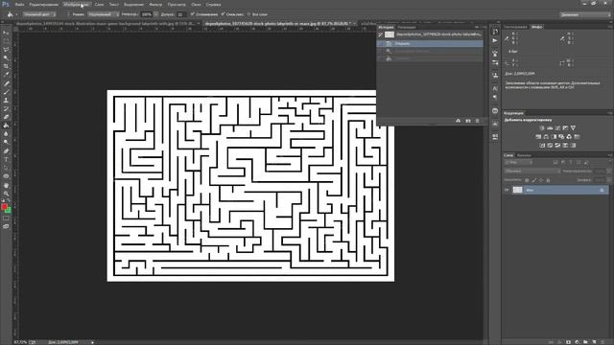The width and height of the screenshot is (614, 345).
Task: Open the Файл menu
Action: click(x=19, y=4)
